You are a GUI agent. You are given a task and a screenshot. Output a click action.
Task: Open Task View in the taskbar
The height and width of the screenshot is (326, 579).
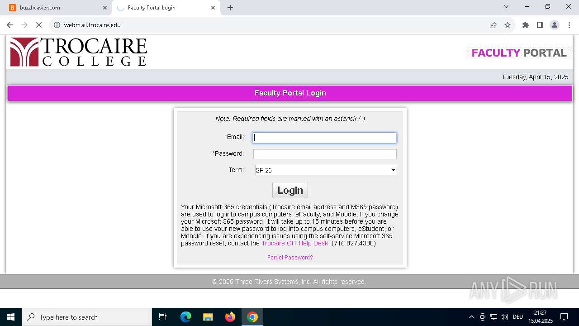coord(163,317)
